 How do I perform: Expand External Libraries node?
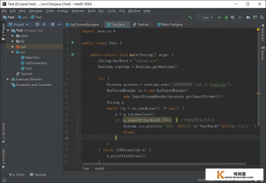(8, 79)
